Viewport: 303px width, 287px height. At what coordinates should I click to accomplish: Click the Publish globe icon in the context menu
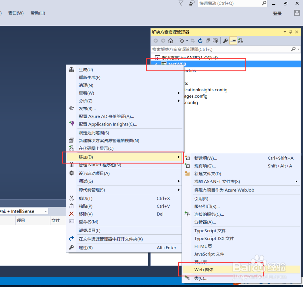(72, 108)
